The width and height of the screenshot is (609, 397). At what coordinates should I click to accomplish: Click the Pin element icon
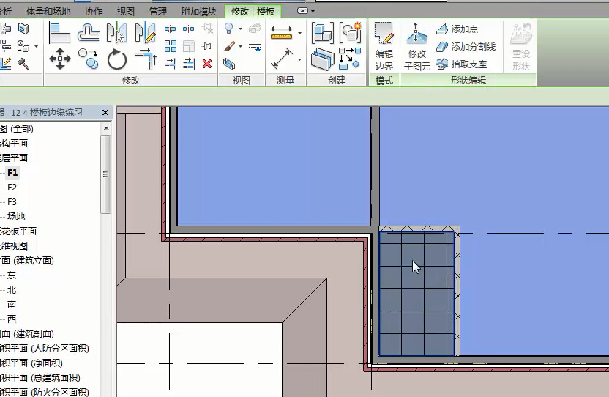(207, 46)
